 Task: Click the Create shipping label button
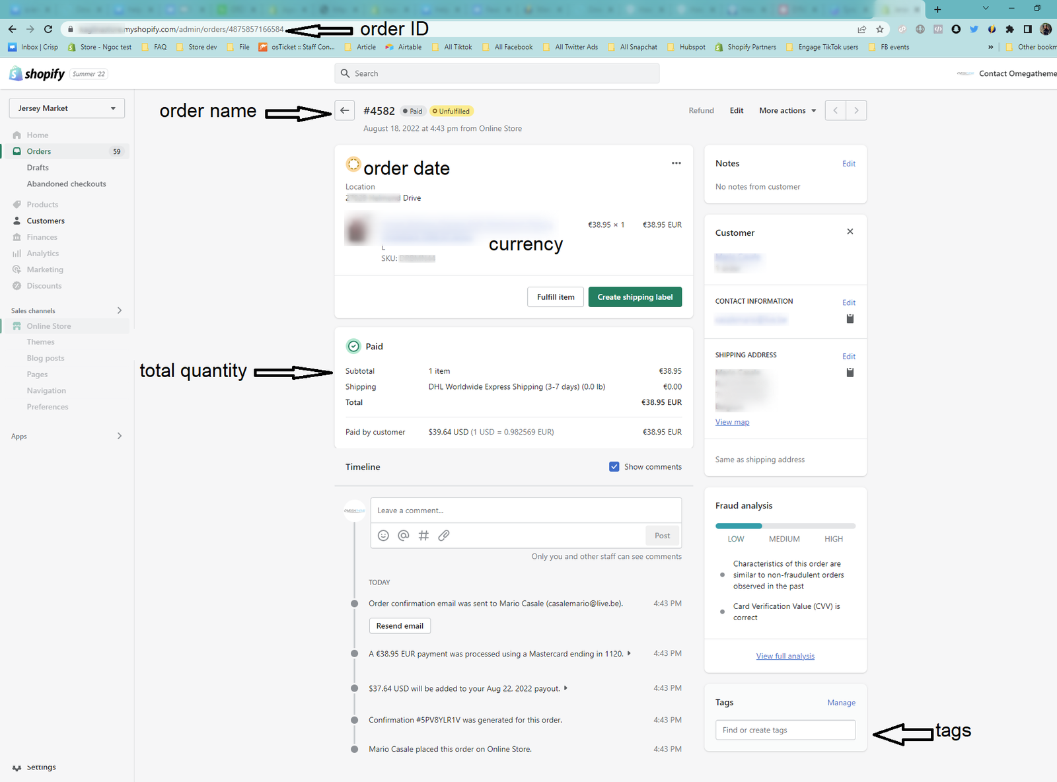coord(635,297)
